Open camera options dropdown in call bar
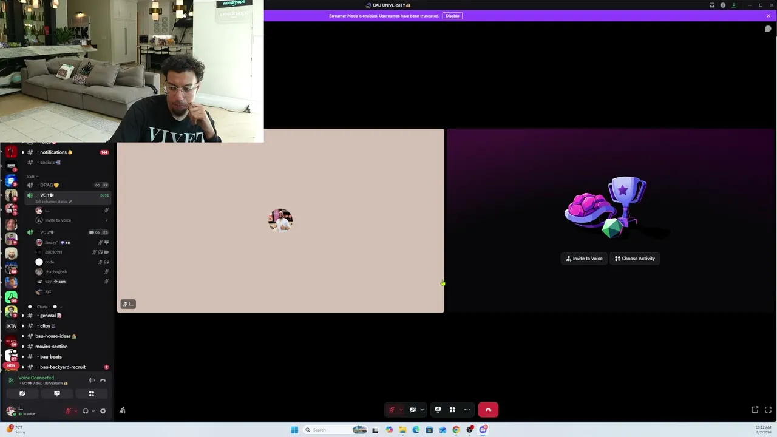Viewport: 777px width, 437px height. pos(422,410)
